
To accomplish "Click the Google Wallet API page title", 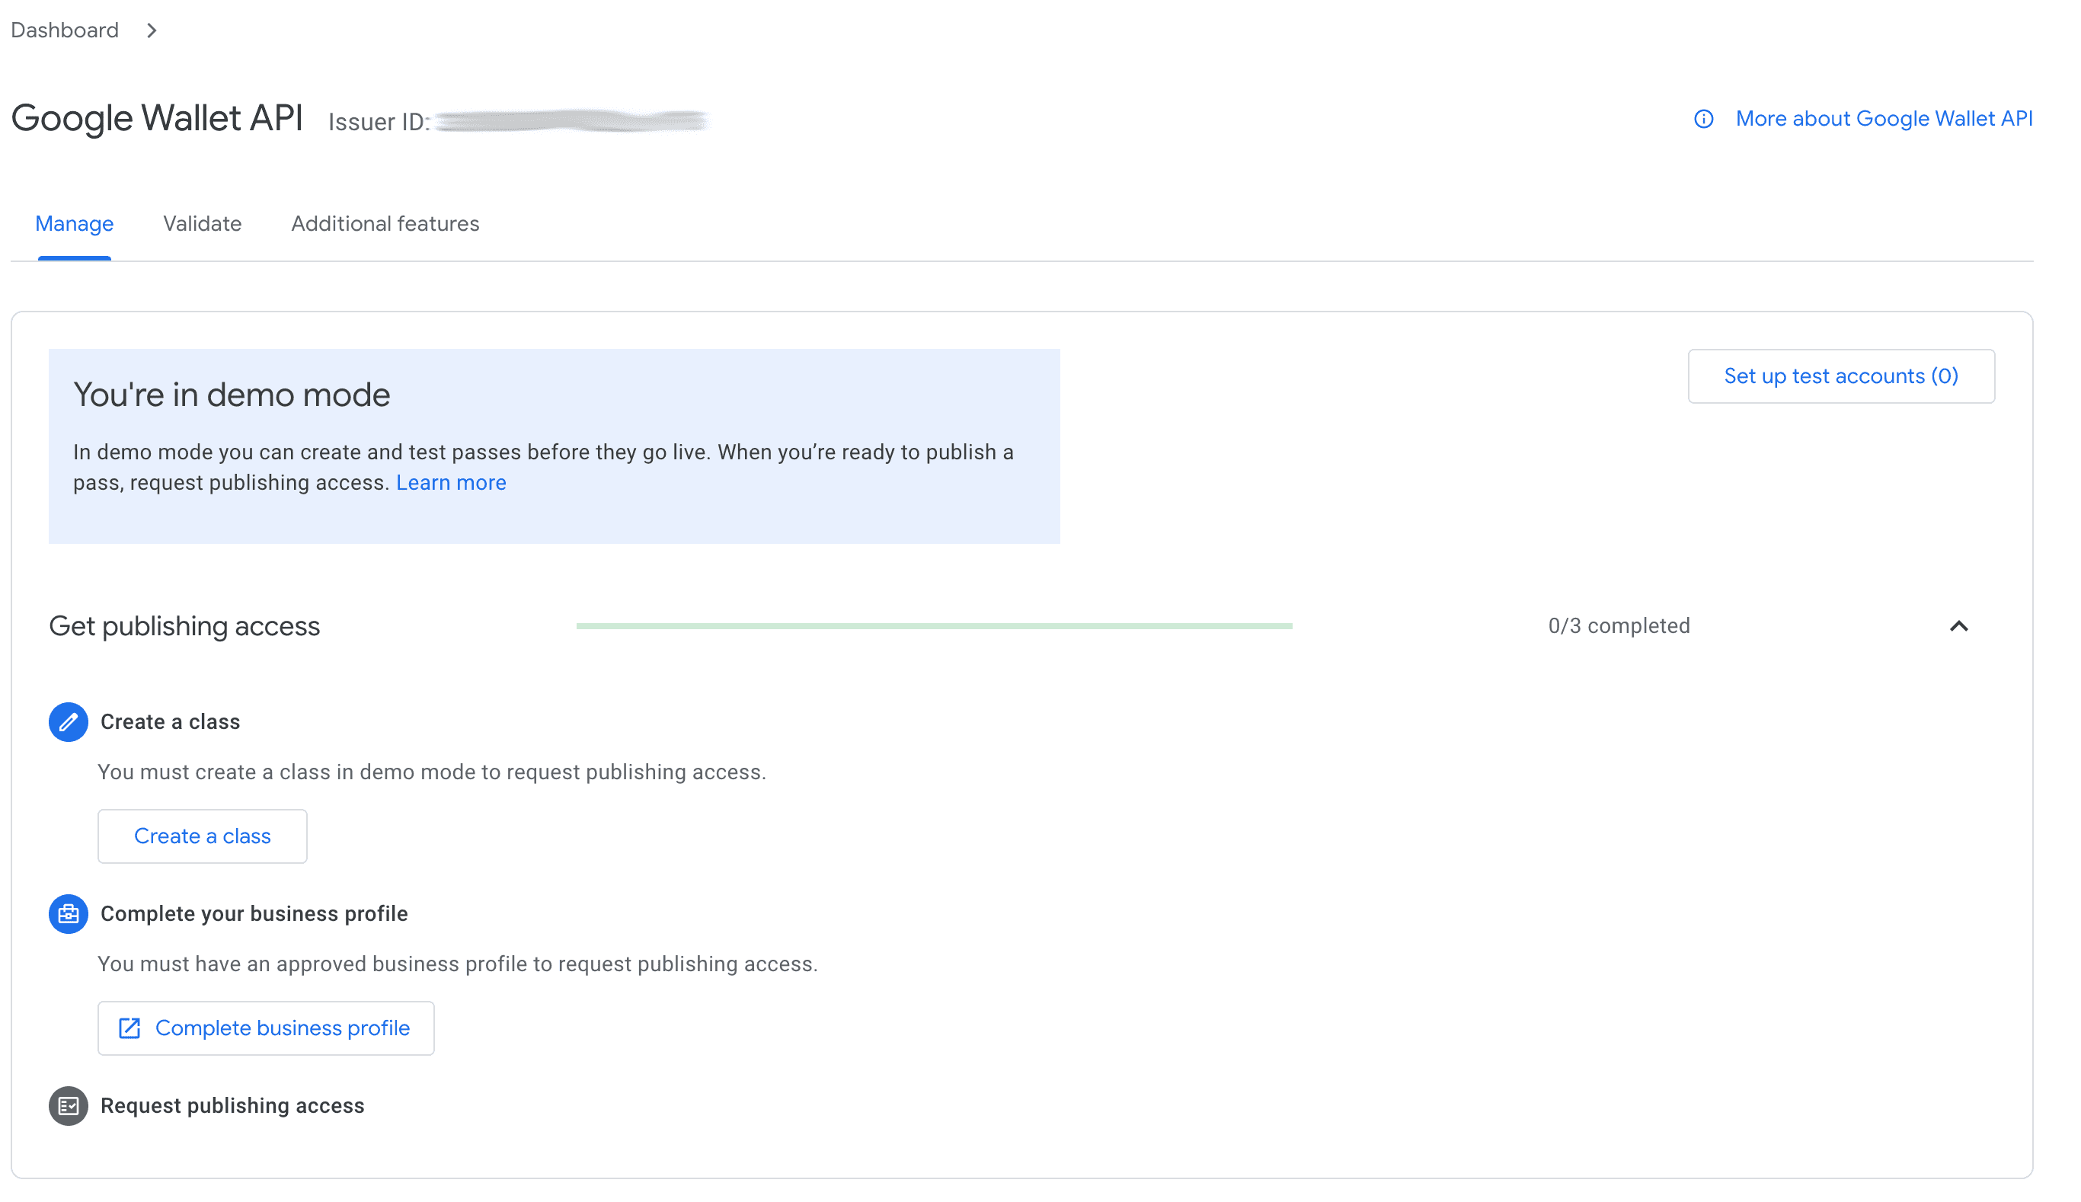I will pyautogui.click(x=157, y=118).
